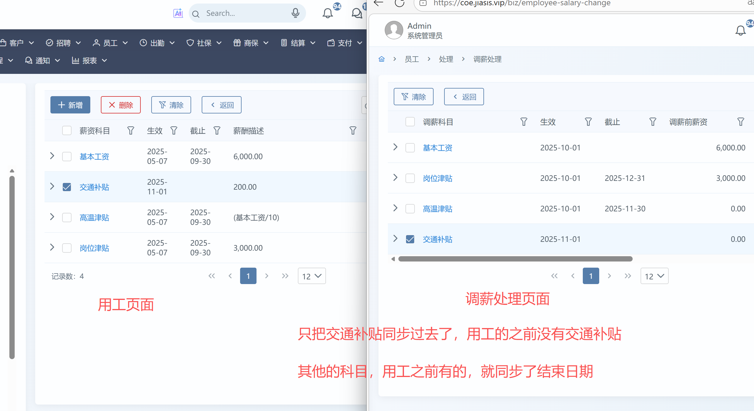Image resolution: width=754 pixels, height=411 pixels.
Task: Open the 社保 menu
Action: (204, 43)
